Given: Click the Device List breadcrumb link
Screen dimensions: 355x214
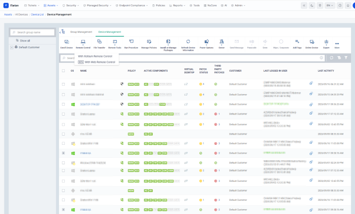Looking at the screenshot, I should point(38,15).
